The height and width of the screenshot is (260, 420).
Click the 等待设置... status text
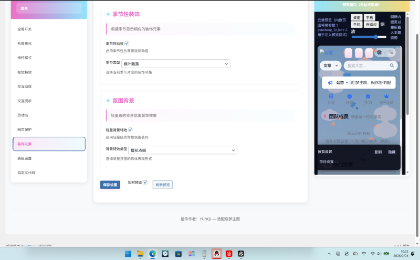(329, 161)
